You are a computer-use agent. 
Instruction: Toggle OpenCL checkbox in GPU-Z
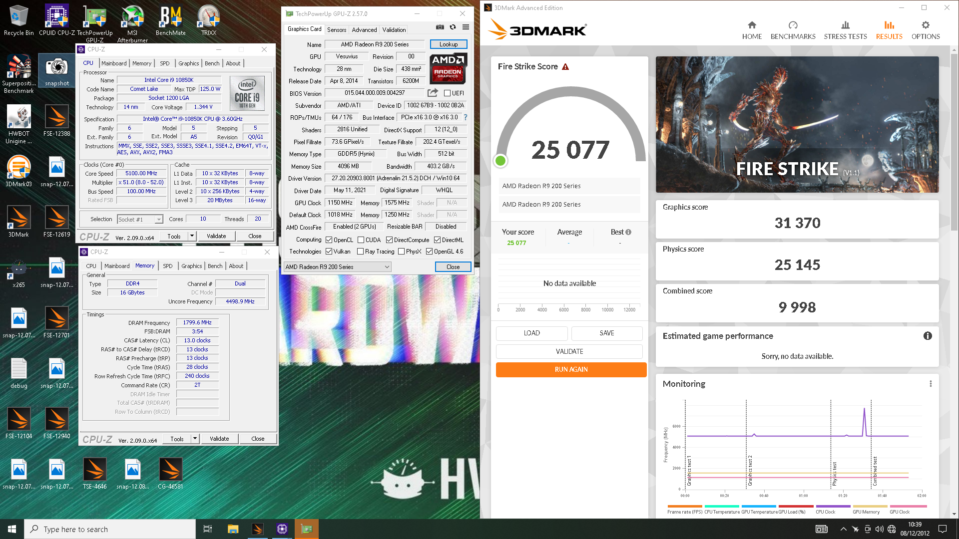pyautogui.click(x=329, y=240)
